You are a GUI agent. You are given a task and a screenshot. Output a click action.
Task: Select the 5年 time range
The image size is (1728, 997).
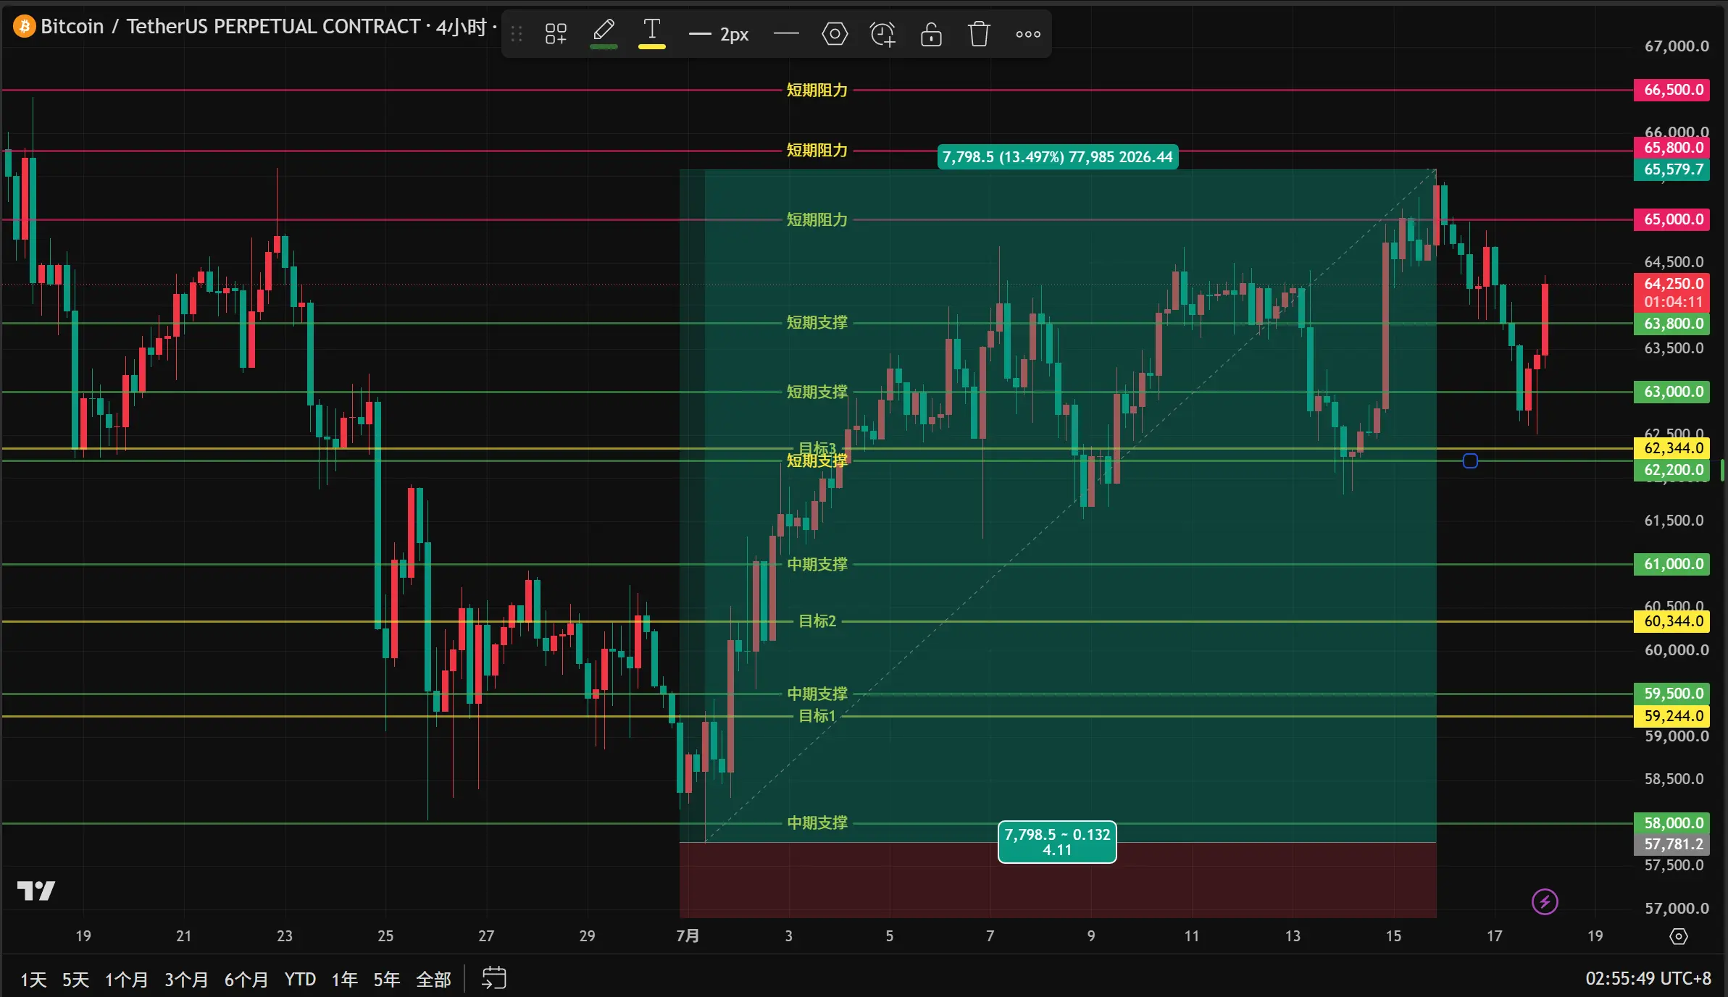tap(387, 980)
